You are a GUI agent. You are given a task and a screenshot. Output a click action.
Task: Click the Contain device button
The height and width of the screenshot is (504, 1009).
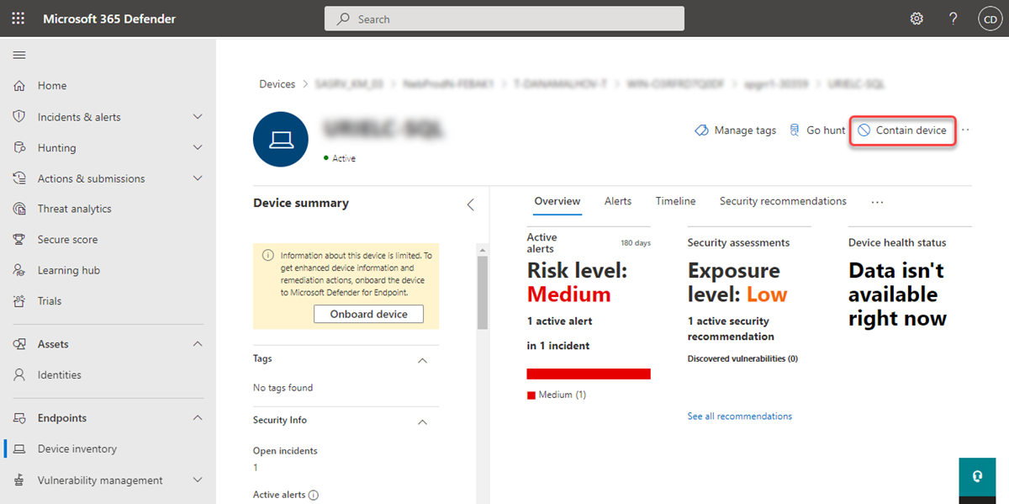coord(902,130)
